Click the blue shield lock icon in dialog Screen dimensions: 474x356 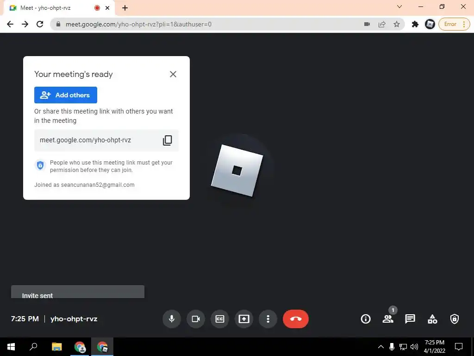tap(40, 165)
